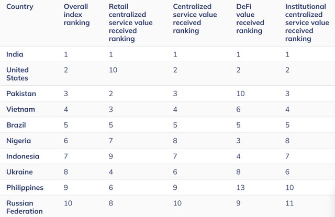Click the Nigeria row label
The image size is (335, 217).
coord(18,141)
